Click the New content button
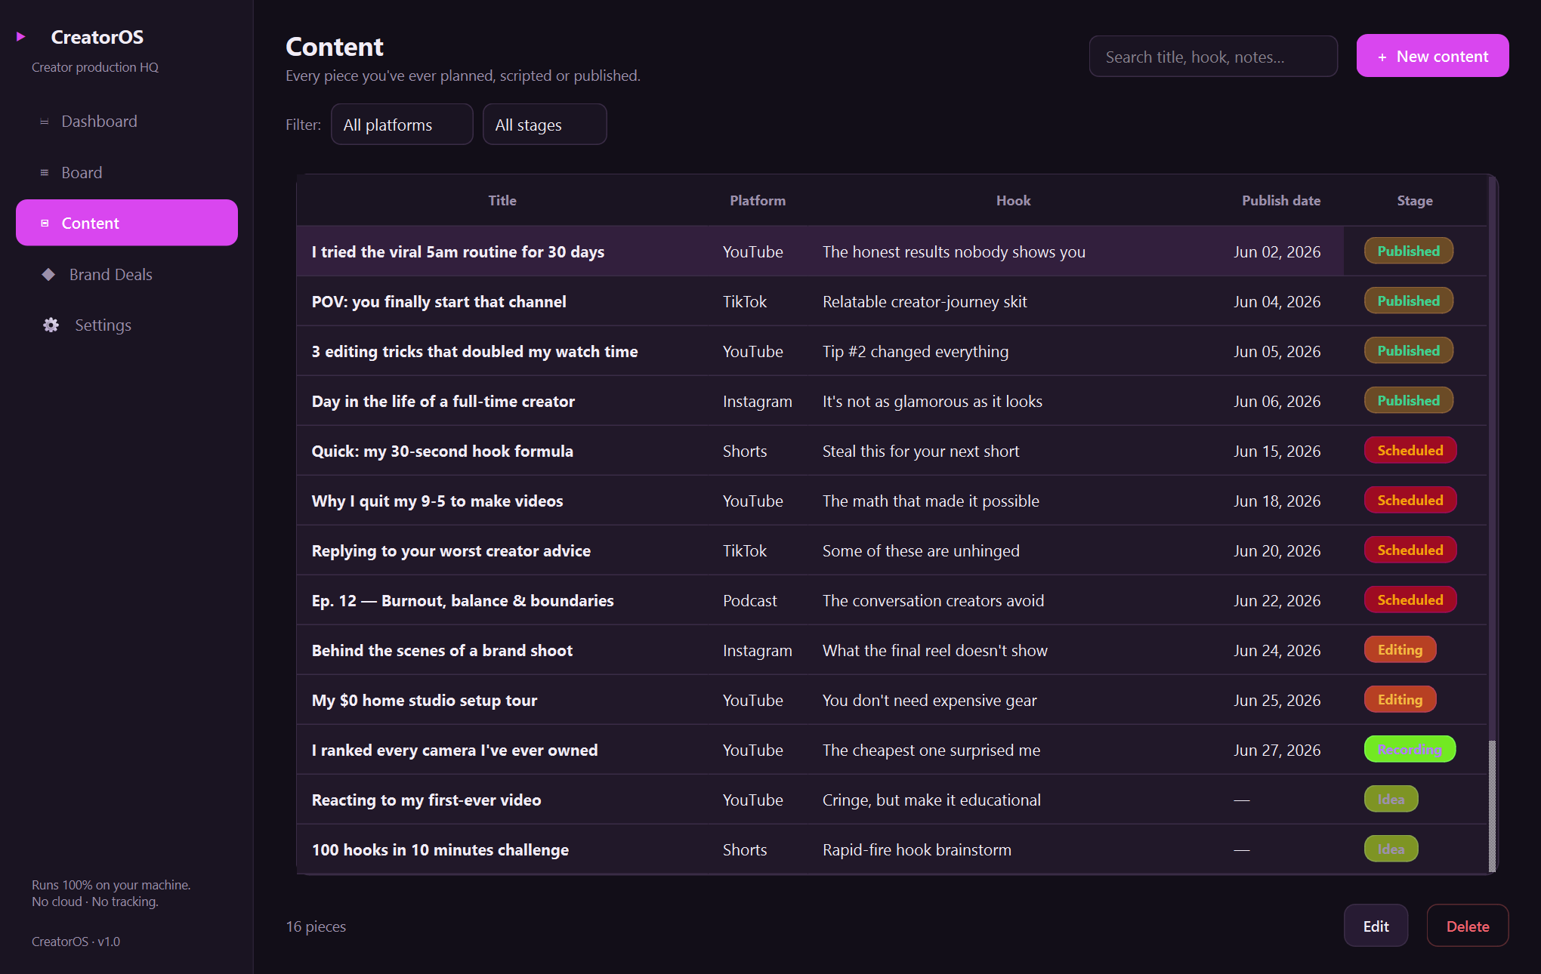The width and height of the screenshot is (1541, 974). [x=1432, y=56]
